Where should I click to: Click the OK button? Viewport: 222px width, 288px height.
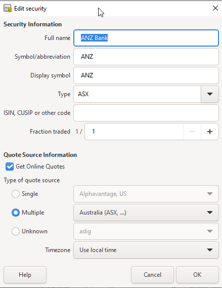[197, 275]
